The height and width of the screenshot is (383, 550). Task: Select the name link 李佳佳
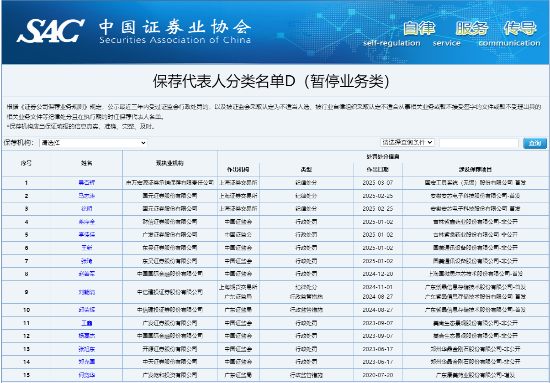87,235
